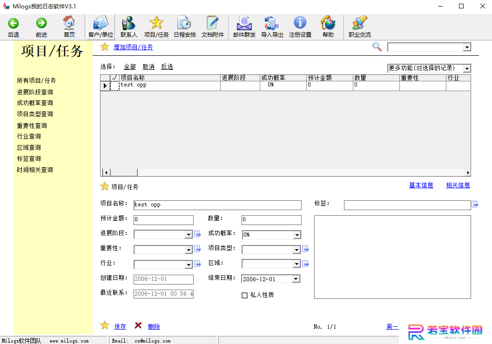492x344 pixels.
Task: Click the edit icon beside 行业 dropdown
Action: tap(197, 264)
